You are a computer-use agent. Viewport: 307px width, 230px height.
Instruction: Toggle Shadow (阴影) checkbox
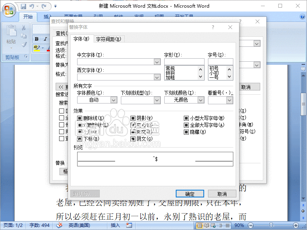click(133, 118)
